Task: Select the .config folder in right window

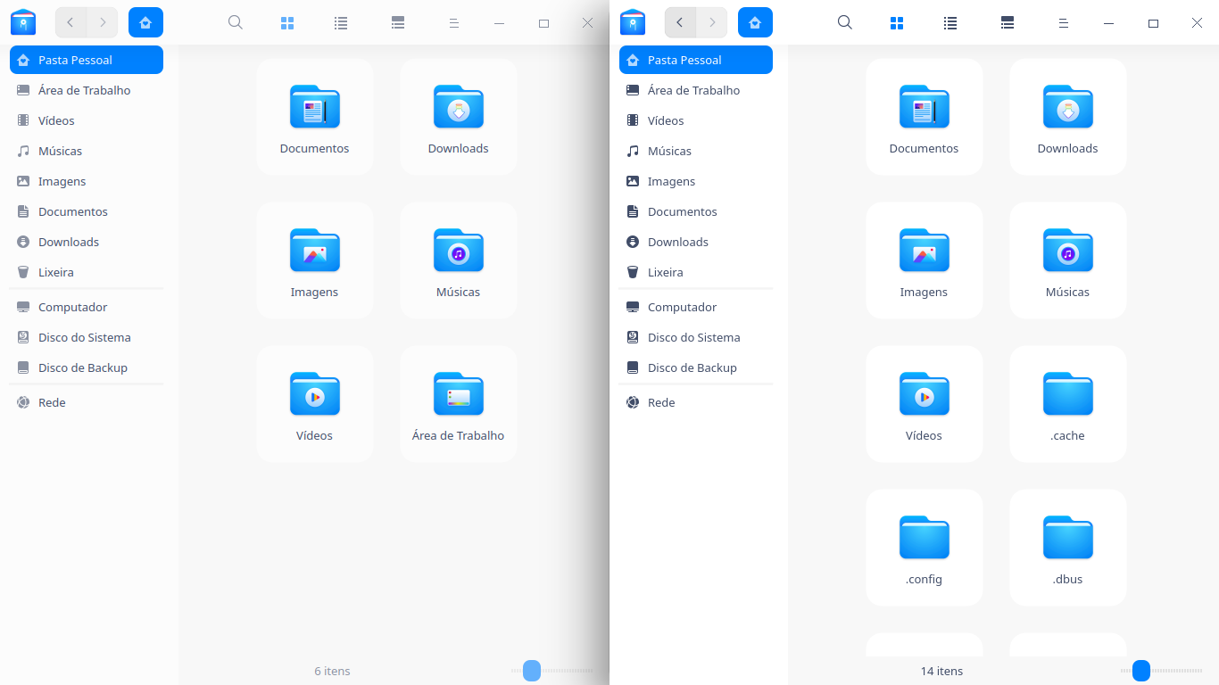Action: tap(925, 548)
